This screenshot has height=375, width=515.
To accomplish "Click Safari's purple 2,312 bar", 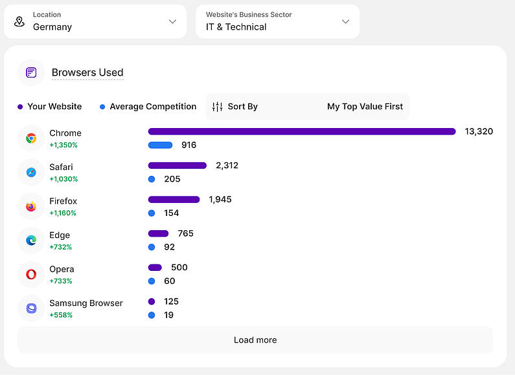I will 177,166.
